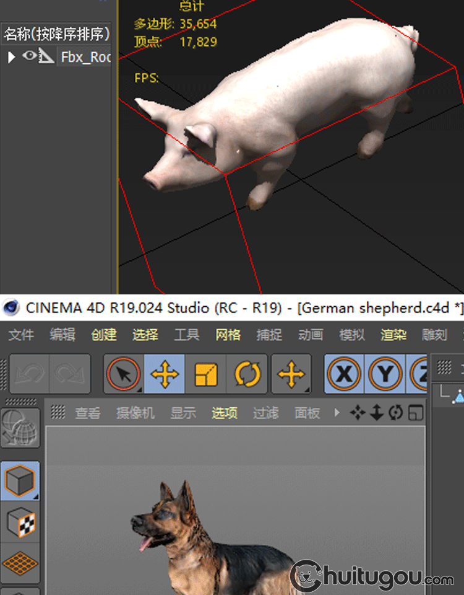Open the 捕捉 menu

point(269,335)
